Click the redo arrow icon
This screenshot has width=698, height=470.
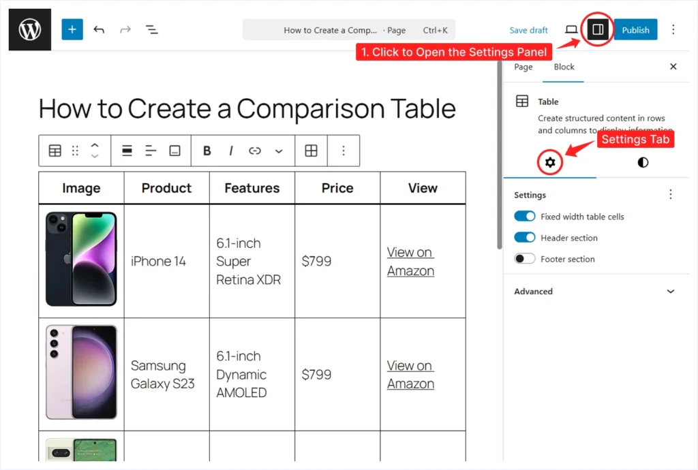(125, 30)
